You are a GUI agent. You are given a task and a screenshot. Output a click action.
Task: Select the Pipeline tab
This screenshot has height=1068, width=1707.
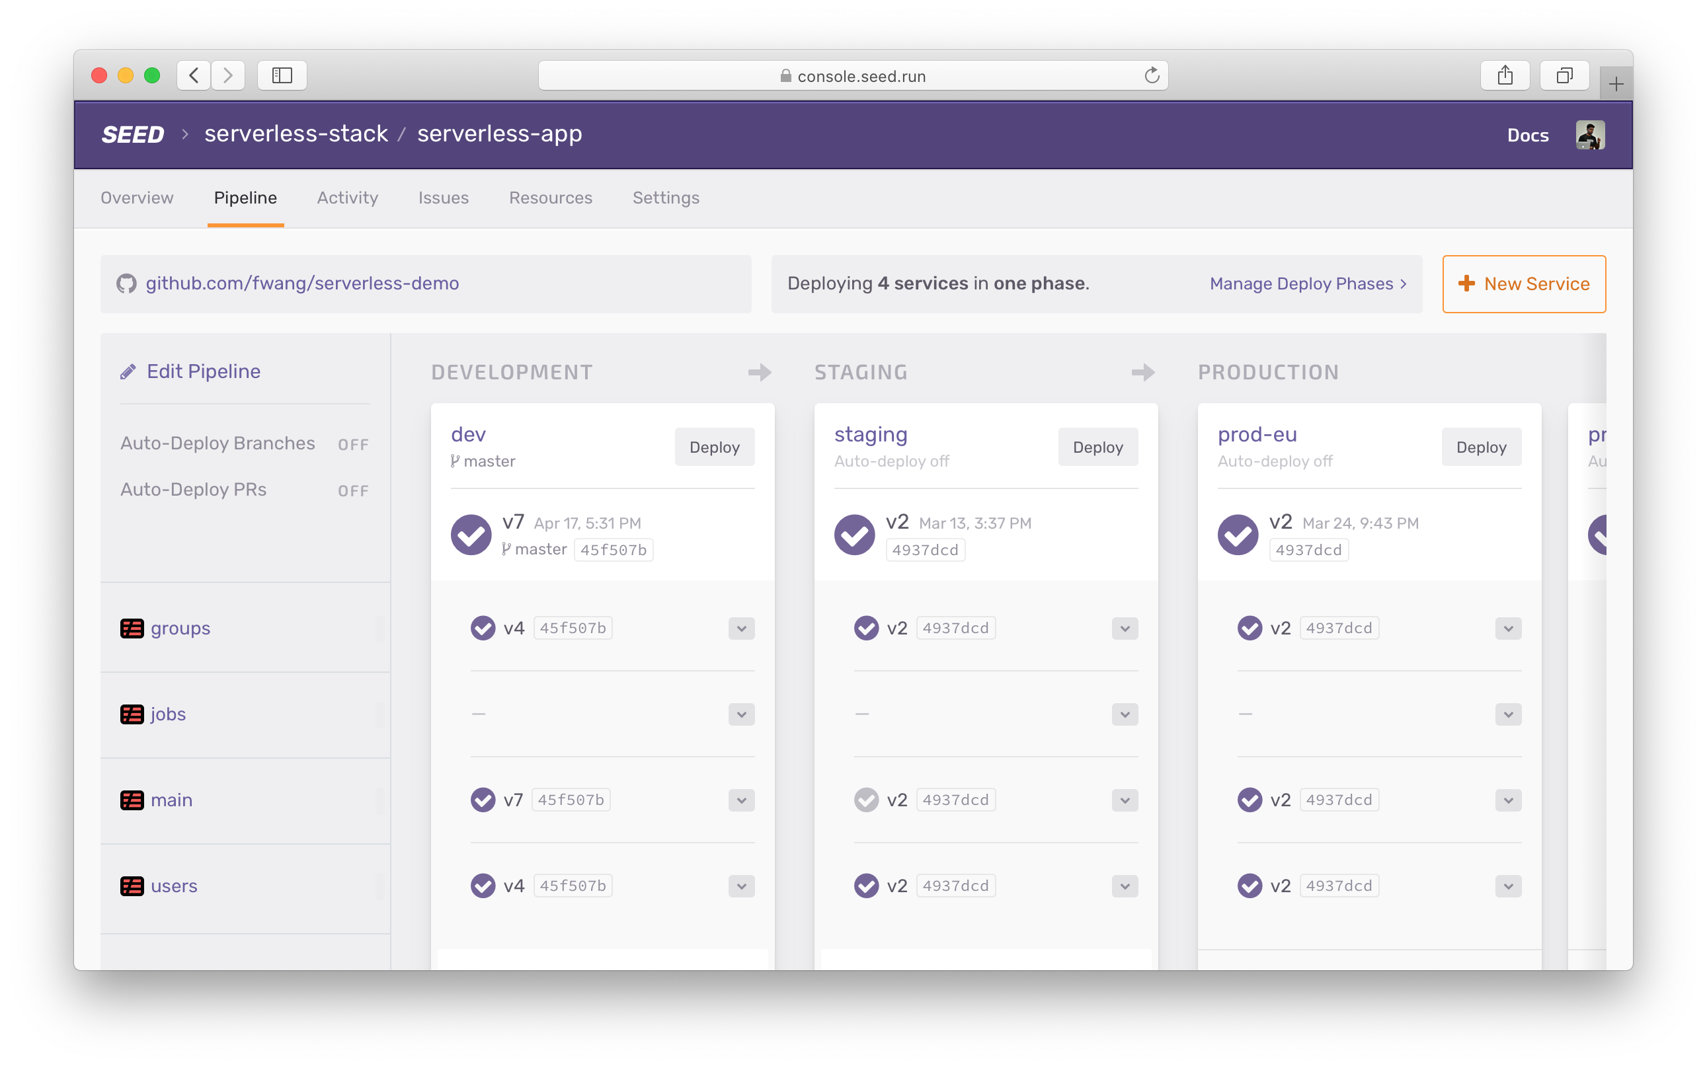pos(244,197)
